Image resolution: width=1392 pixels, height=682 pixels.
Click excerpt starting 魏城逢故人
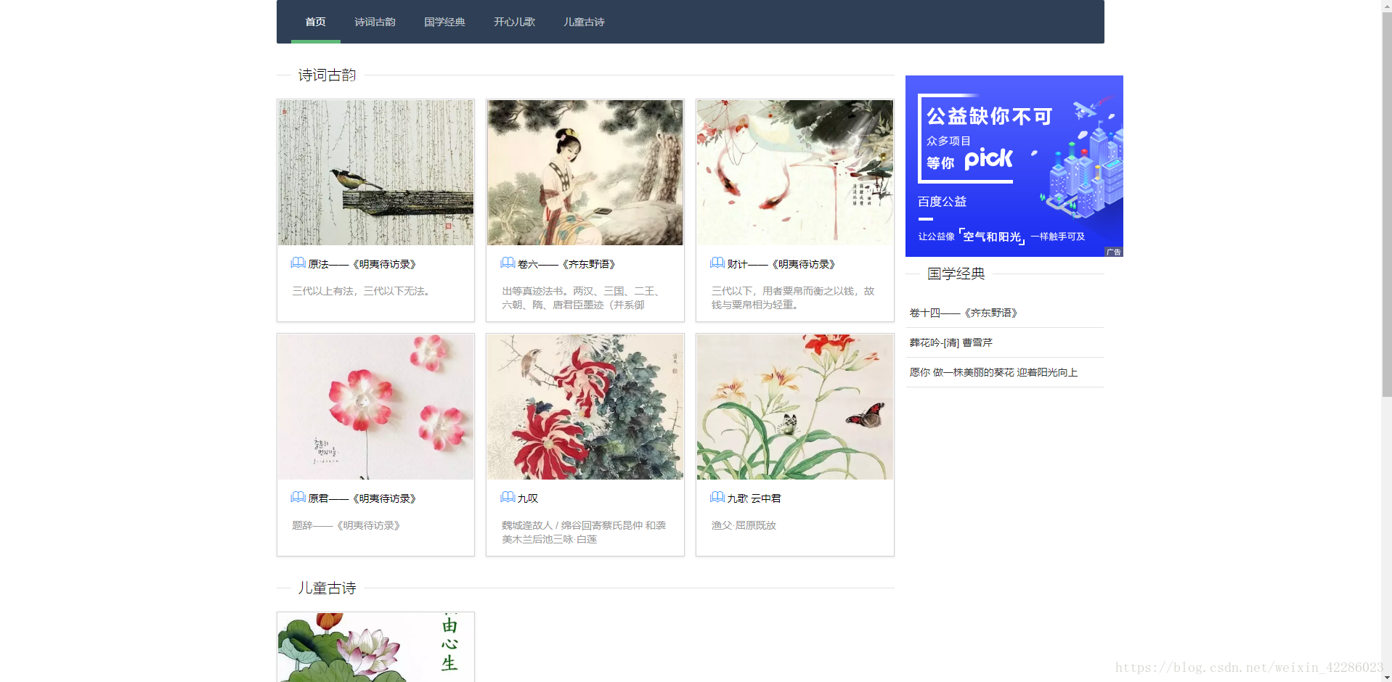[584, 532]
